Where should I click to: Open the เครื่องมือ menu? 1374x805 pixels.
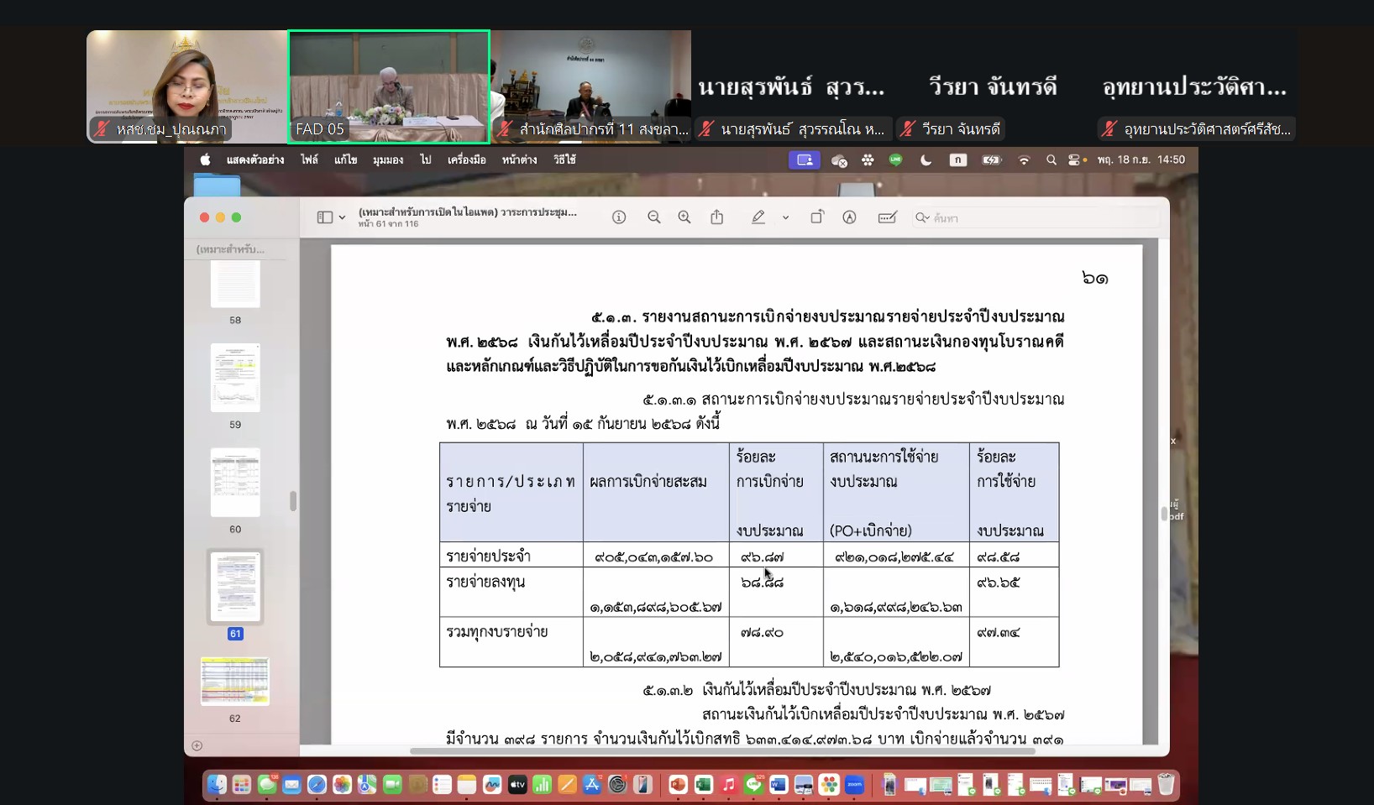click(466, 159)
